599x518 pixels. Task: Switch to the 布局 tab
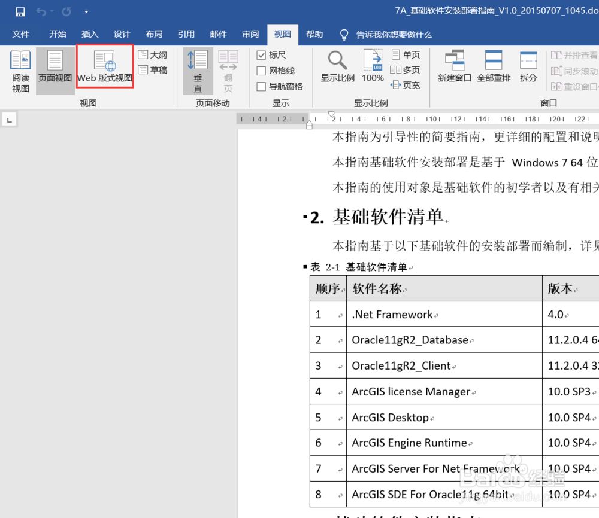point(154,34)
